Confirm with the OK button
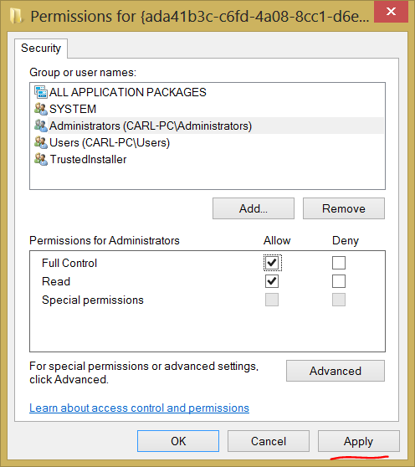This screenshot has height=467, width=415. tap(178, 441)
